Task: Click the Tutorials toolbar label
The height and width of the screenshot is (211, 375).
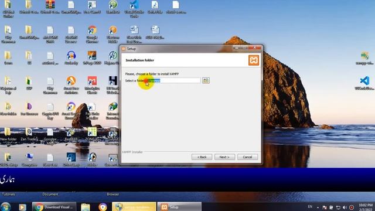Action: tap(8, 194)
